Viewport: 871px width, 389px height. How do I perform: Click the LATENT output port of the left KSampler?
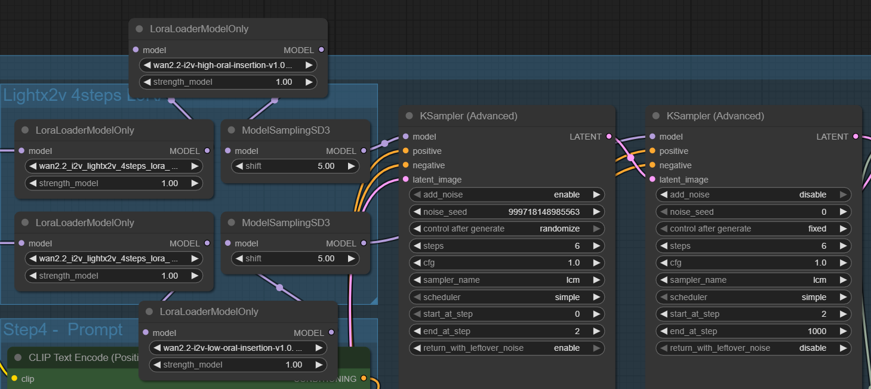(x=609, y=137)
